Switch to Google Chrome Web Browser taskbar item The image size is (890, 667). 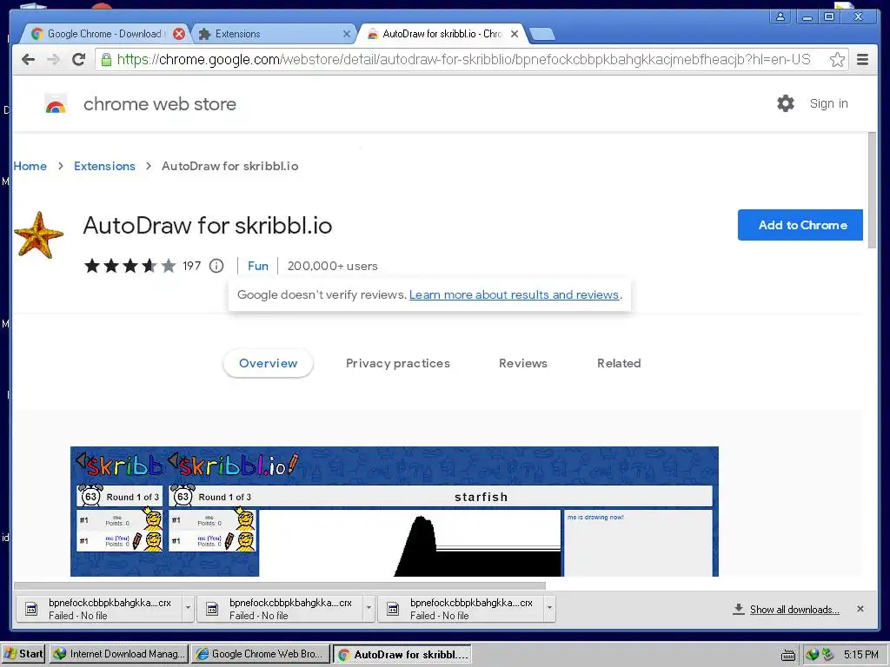coord(261,654)
